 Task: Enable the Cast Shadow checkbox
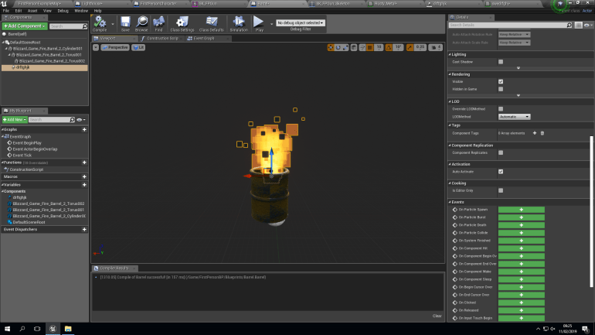click(501, 62)
